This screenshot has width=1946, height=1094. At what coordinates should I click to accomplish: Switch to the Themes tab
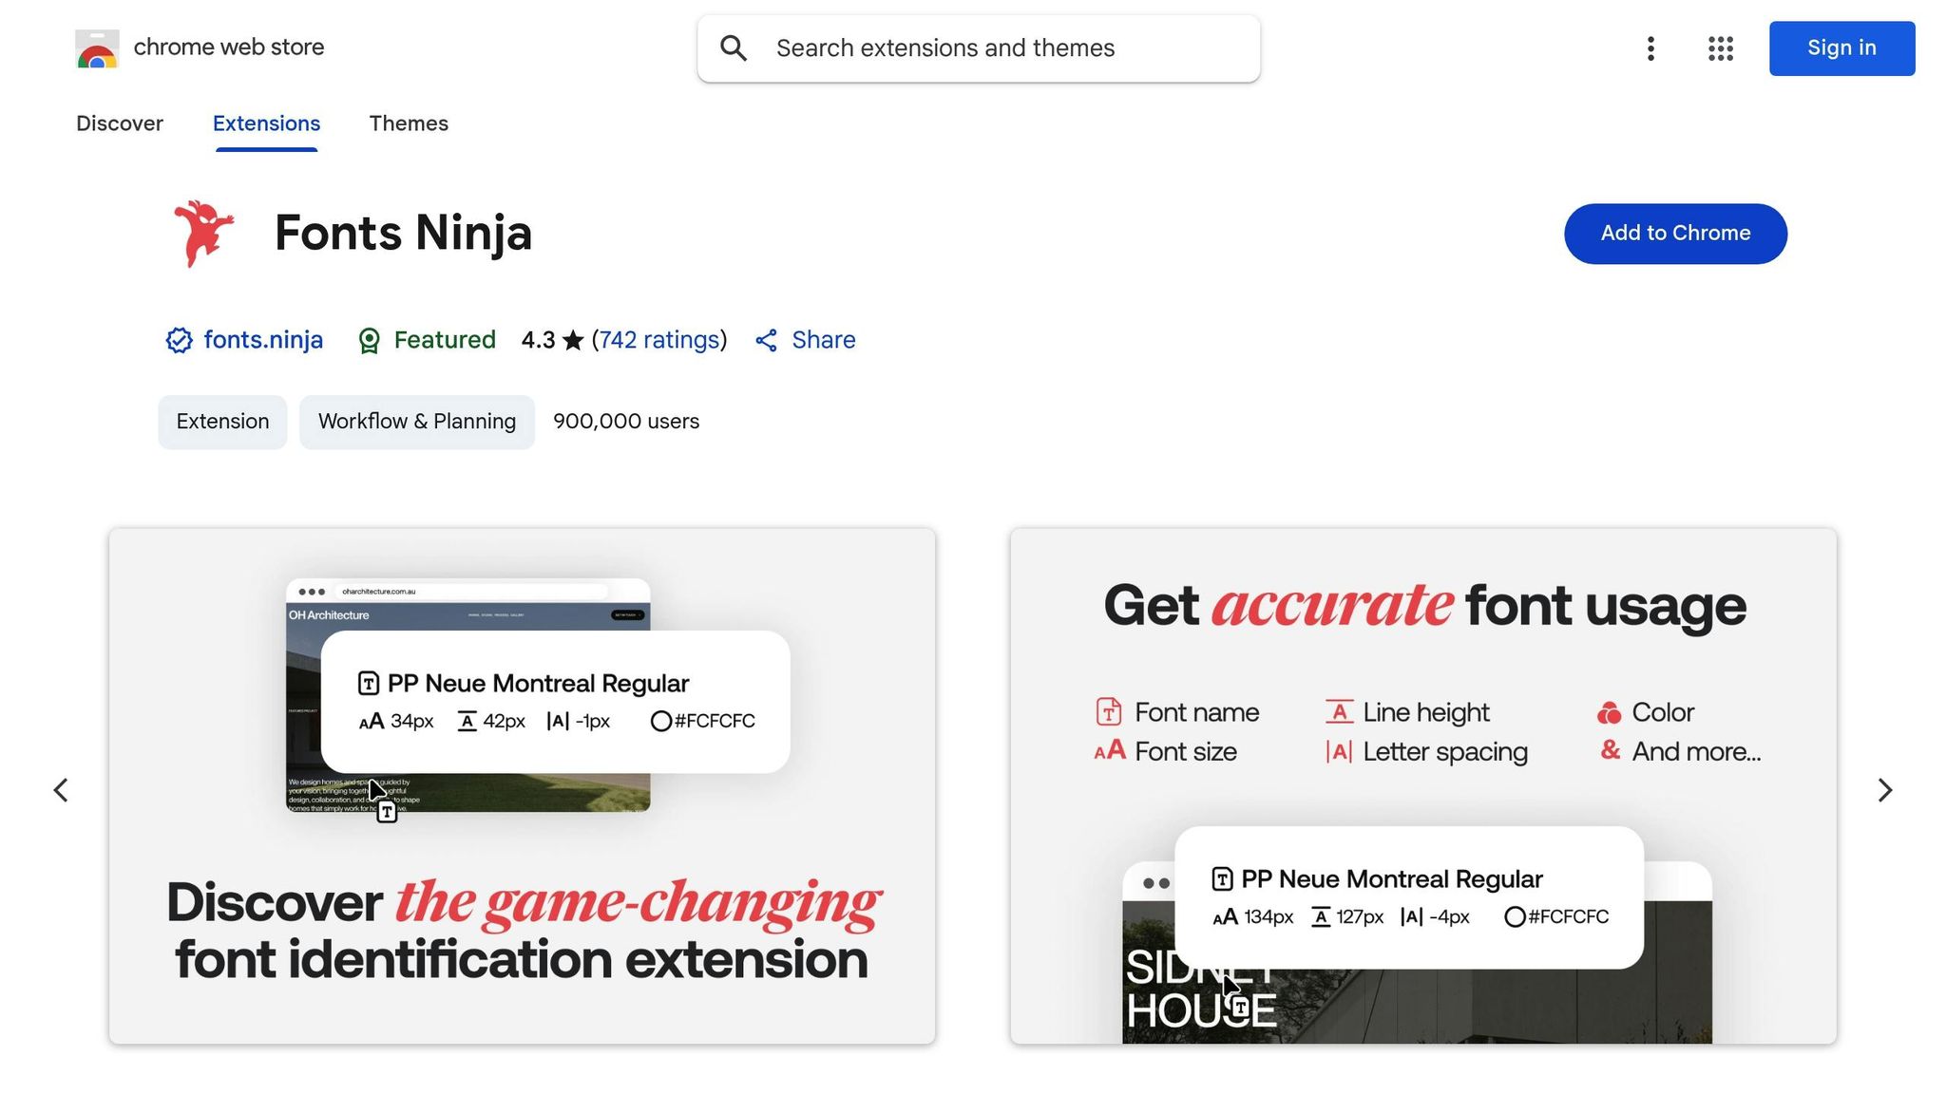(409, 123)
